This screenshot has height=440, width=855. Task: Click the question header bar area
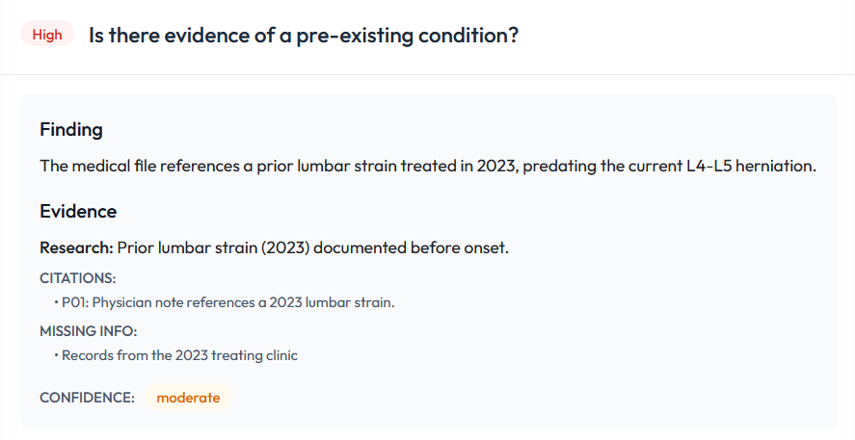click(x=428, y=37)
